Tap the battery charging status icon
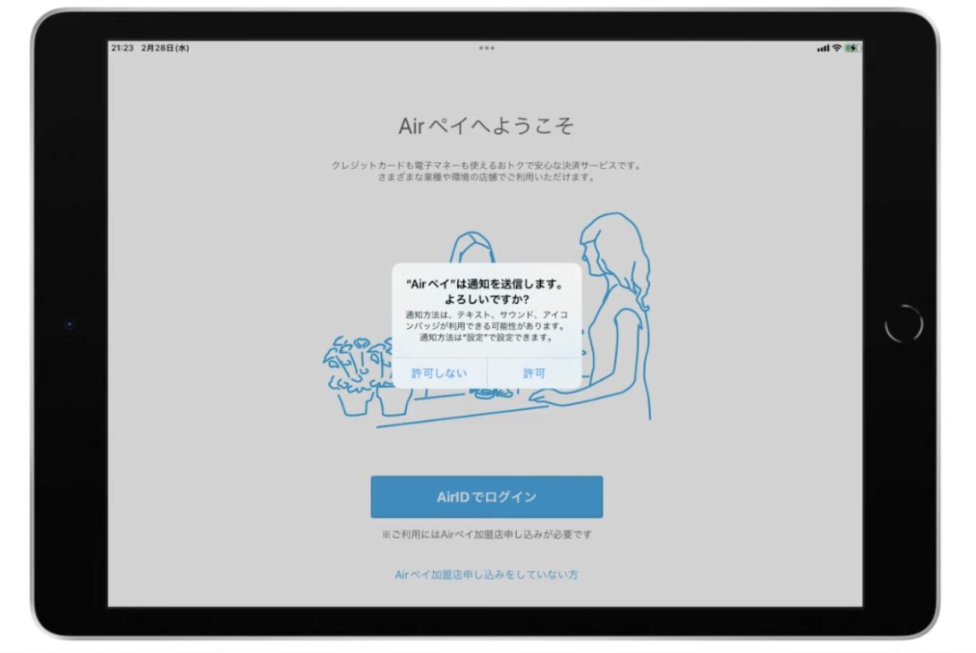The width and height of the screenshot is (976, 653). pos(851,48)
